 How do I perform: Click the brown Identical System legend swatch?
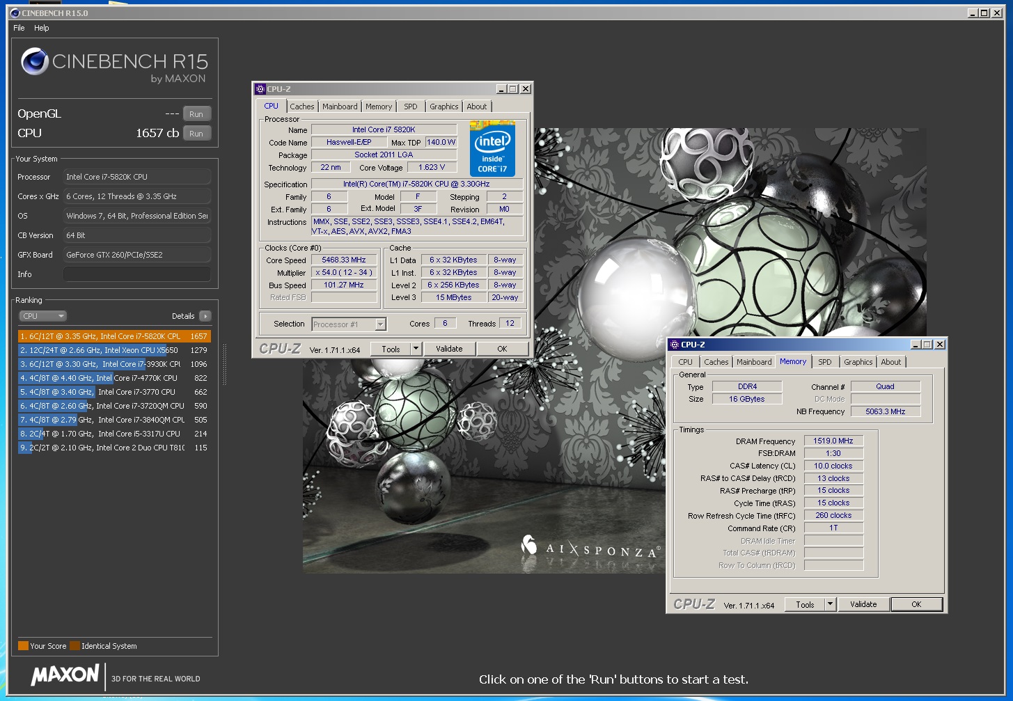[74, 646]
